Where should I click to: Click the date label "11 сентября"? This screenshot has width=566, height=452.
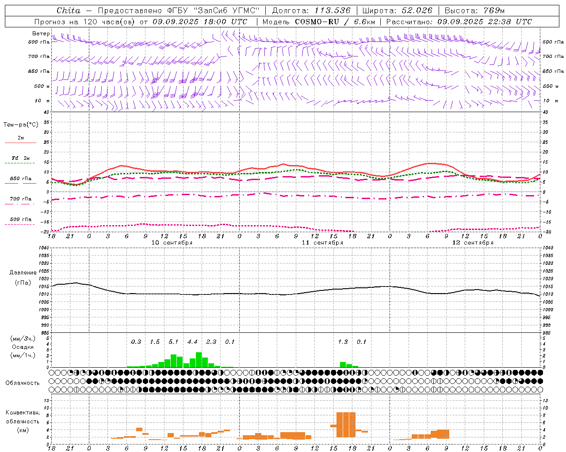point(322,243)
